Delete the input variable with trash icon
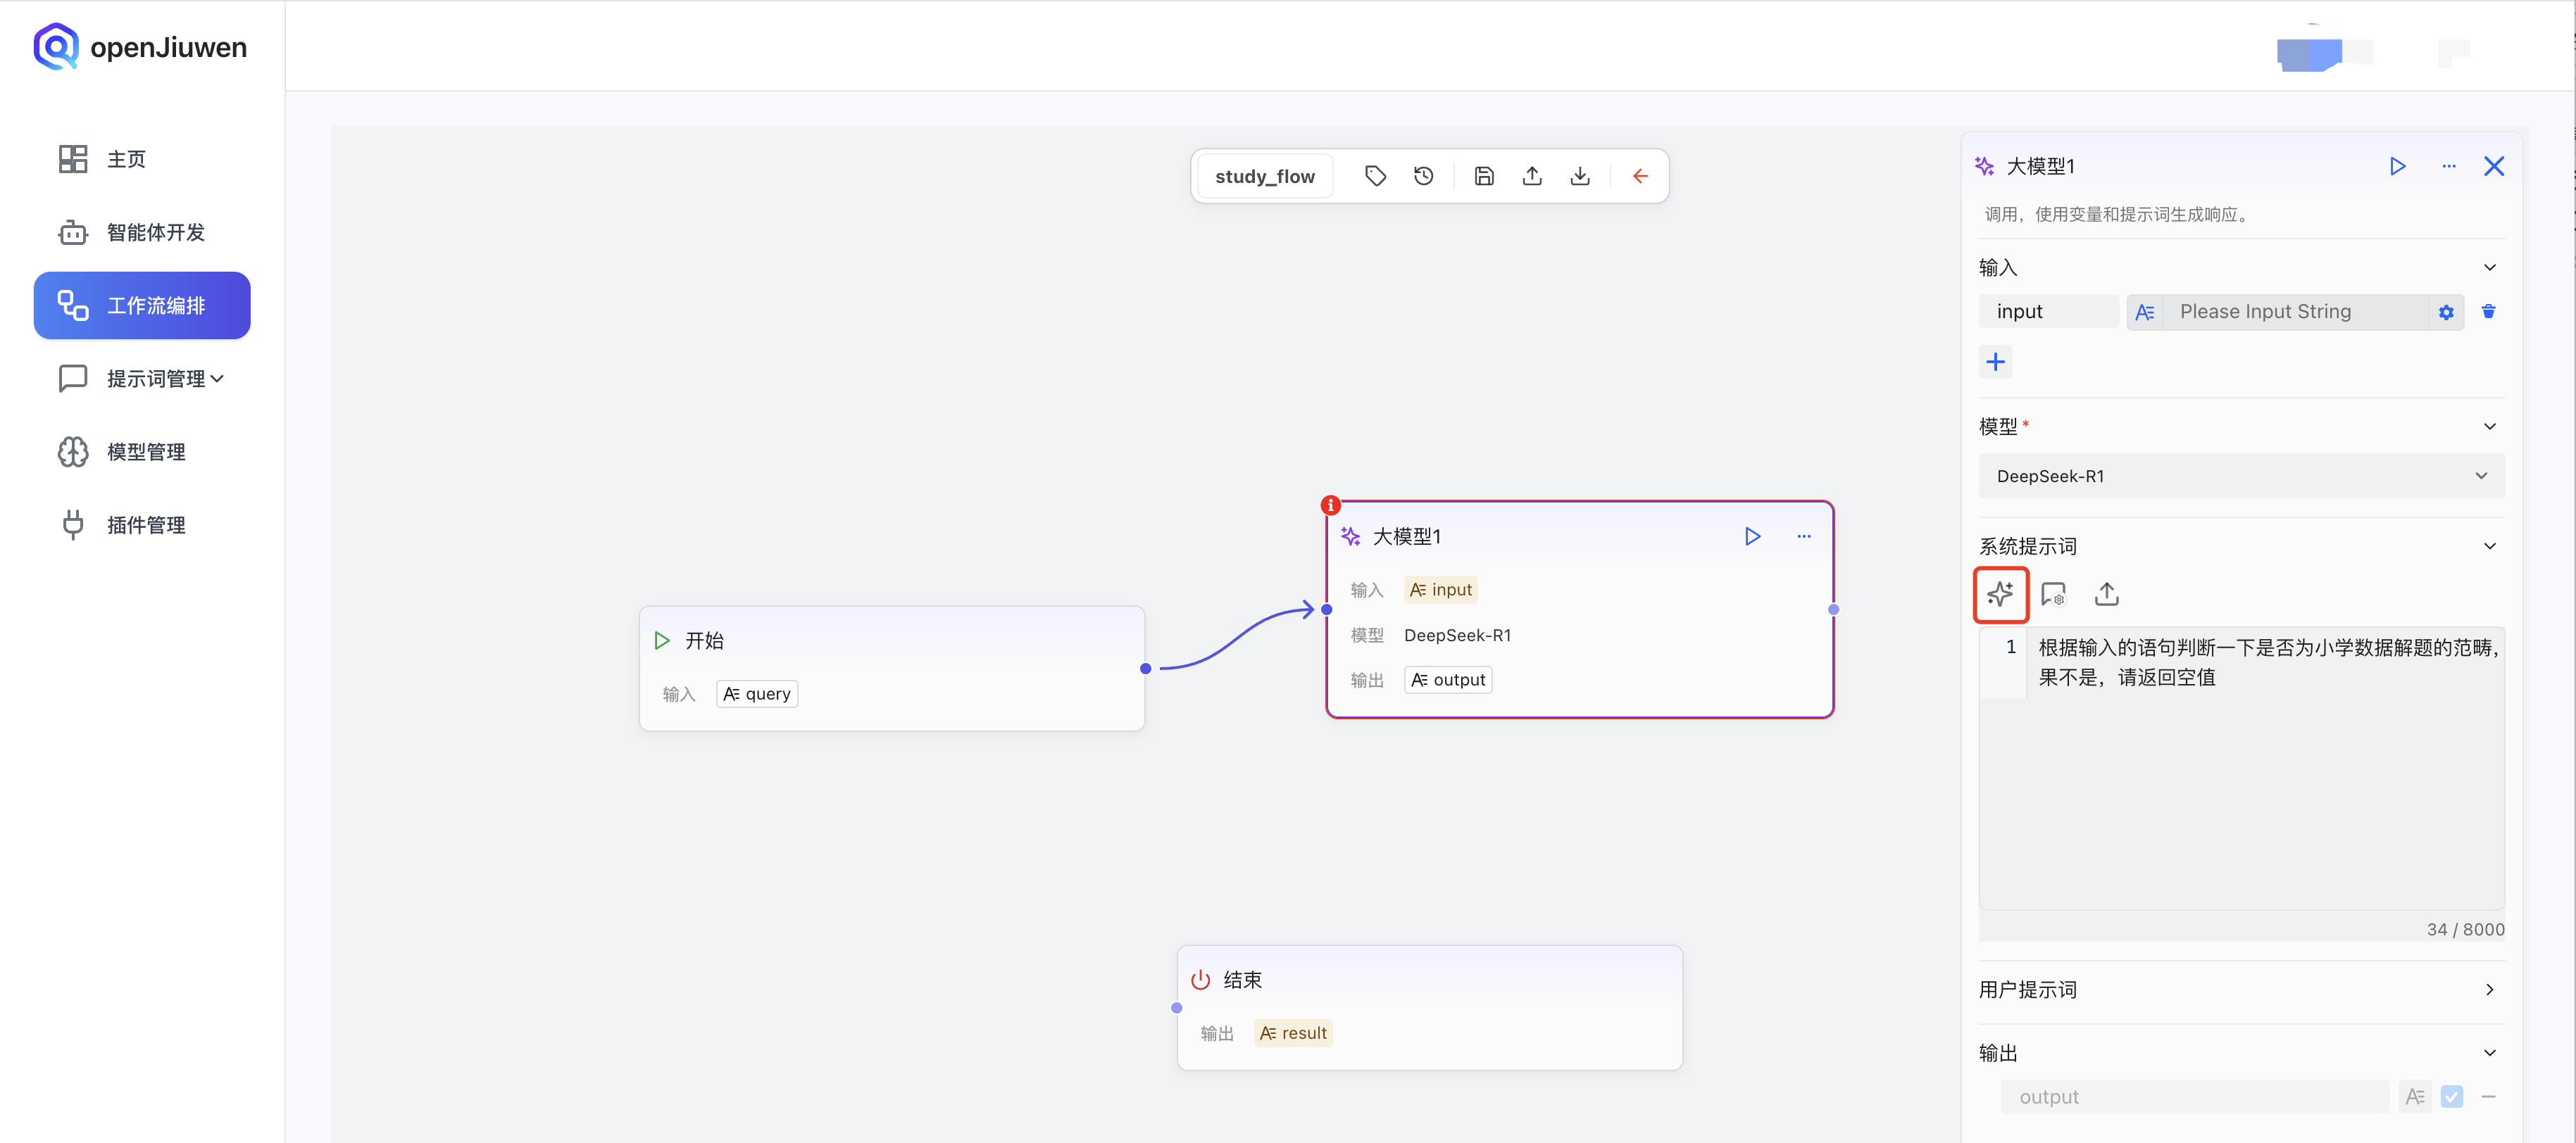Image resolution: width=2576 pixels, height=1143 pixels. 2488,312
